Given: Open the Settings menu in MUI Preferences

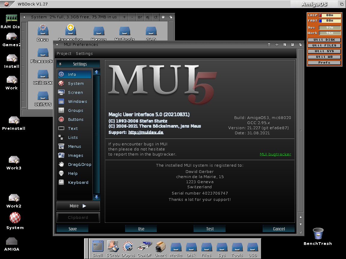Looking at the screenshot, I should pos(84,54).
